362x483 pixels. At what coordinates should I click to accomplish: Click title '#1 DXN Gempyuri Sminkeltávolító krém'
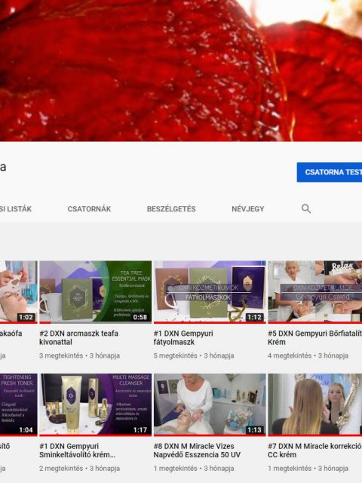[77, 451]
